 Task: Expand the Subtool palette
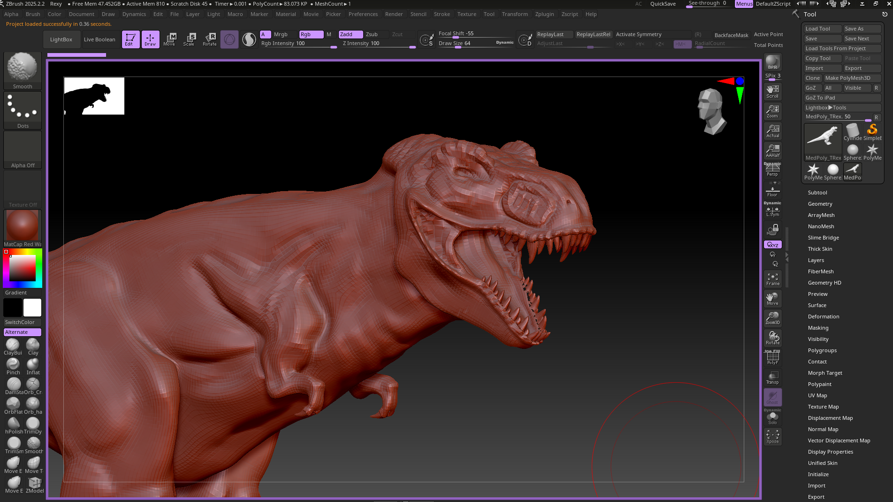pos(817,193)
